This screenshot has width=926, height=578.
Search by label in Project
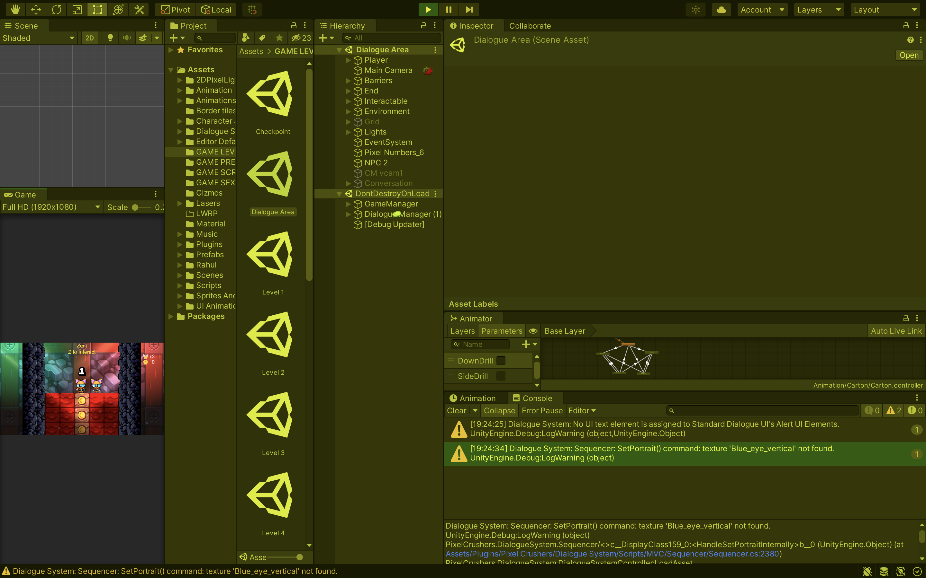point(262,38)
